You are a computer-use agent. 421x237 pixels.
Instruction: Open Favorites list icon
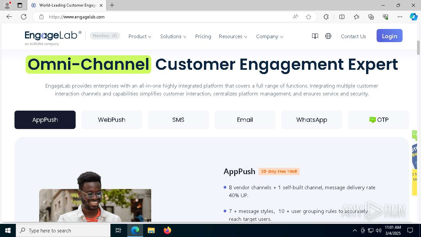click(x=357, y=17)
